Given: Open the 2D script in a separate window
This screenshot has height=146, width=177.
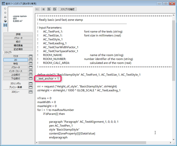Looking at the screenshot, I should pyautogui.click(x=31, y=60).
